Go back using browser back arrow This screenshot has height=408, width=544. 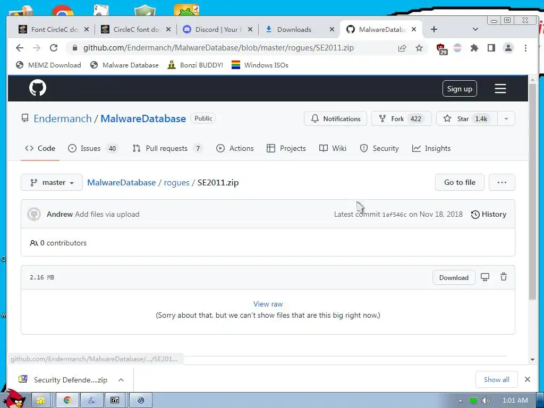coord(20,48)
